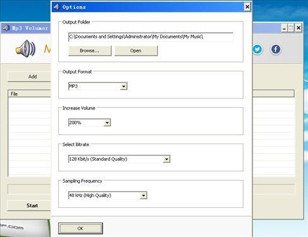Click the Facebook icon in Mp3 Volumer window

pyautogui.click(x=276, y=49)
